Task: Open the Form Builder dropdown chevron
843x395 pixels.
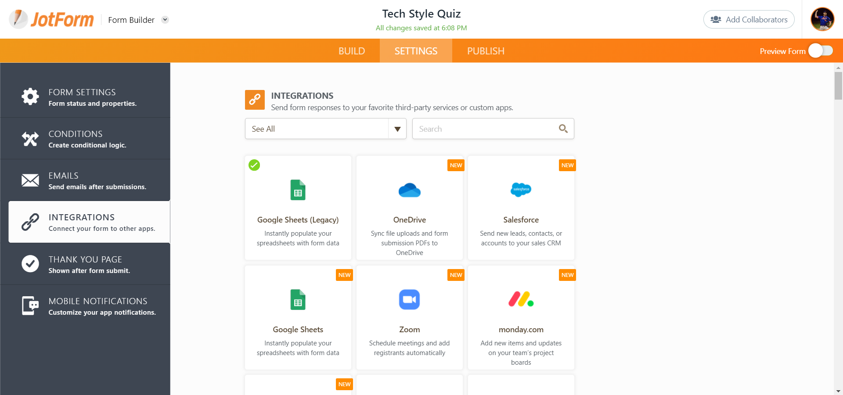Action: (165, 20)
